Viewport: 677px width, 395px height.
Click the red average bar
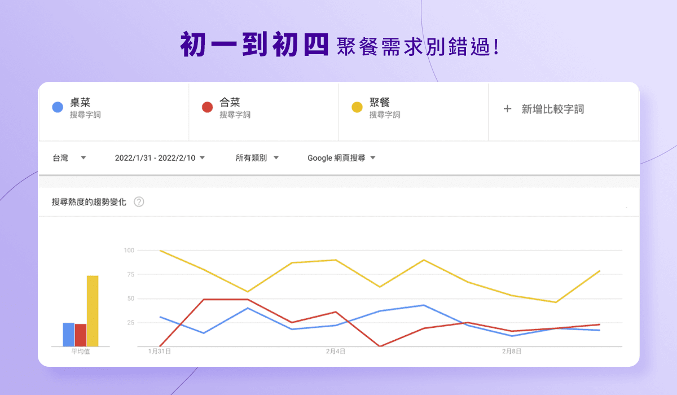click(81, 335)
